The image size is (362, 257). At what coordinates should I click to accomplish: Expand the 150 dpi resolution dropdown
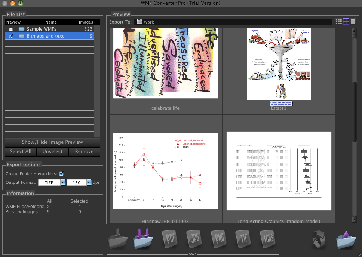pos(89,182)
